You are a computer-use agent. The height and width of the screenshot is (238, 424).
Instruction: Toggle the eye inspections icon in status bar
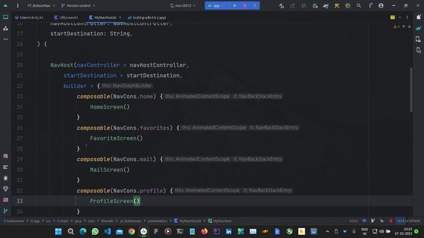pyautogui.click(x=364, y=221)
